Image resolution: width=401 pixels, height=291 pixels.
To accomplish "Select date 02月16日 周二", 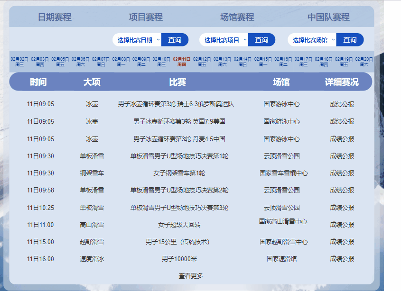I will (x=283, y=62).
